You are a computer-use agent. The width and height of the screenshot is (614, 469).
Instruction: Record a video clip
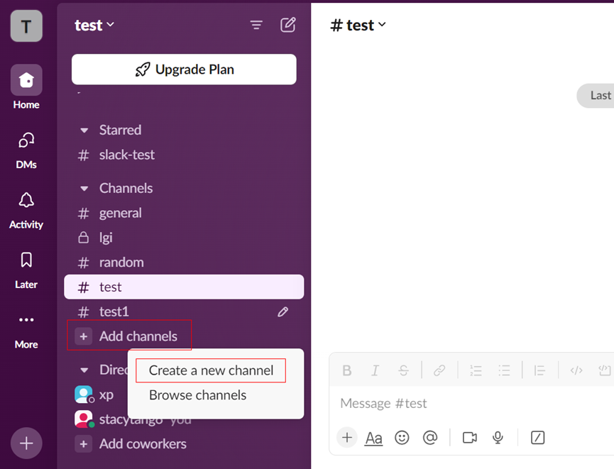point(469,437)
